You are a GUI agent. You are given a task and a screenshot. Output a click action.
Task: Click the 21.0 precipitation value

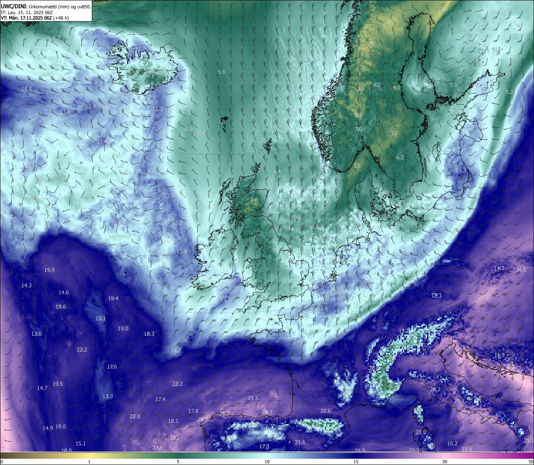421,432
